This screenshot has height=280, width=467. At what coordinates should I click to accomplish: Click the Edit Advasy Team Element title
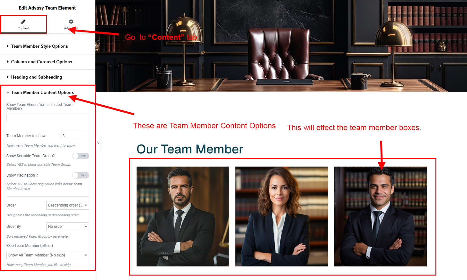tap(47, 8)
